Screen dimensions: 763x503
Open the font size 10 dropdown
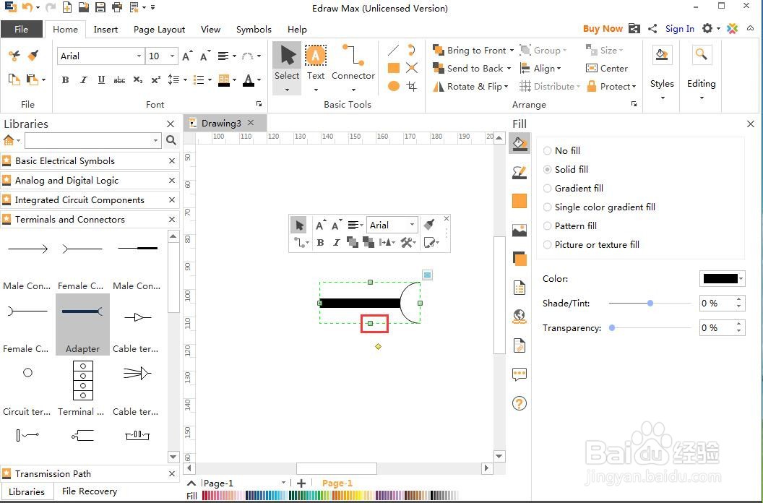172,56
